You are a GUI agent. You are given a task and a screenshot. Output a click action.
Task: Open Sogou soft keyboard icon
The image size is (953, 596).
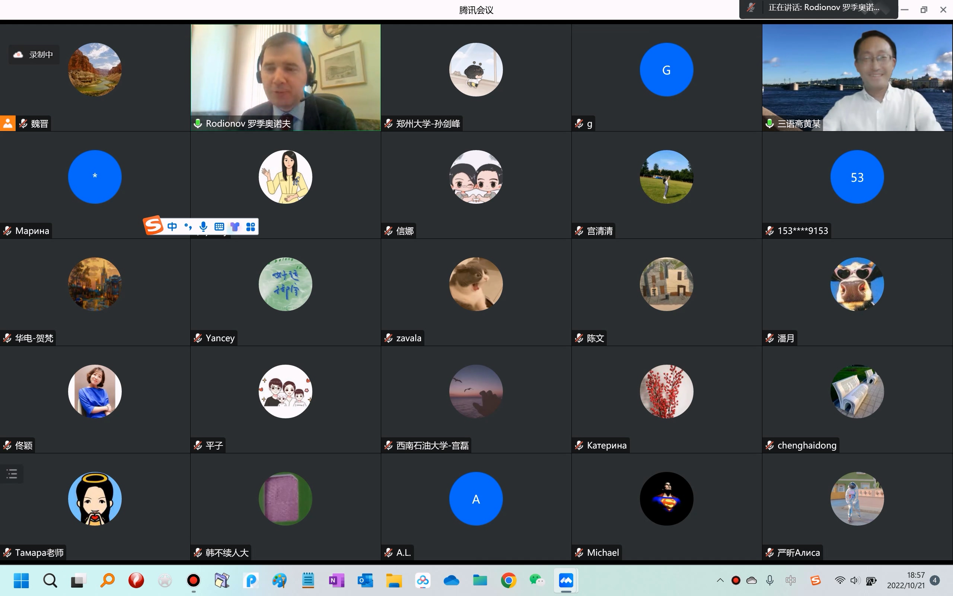[219, 226]
